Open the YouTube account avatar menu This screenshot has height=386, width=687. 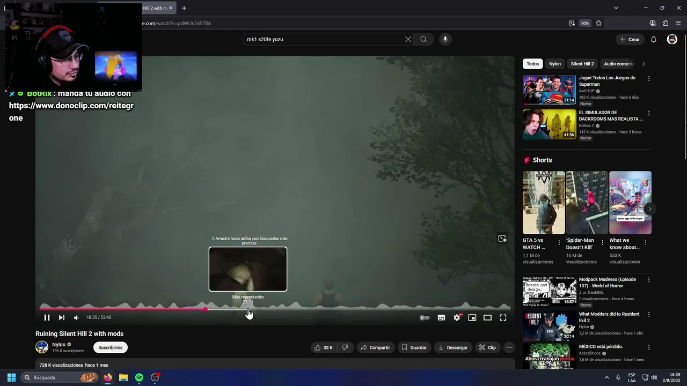672,39
